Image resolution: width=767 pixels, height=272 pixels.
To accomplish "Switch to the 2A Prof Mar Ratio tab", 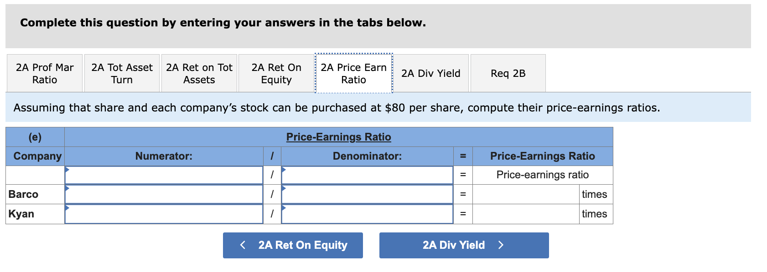I will point(44,73).
